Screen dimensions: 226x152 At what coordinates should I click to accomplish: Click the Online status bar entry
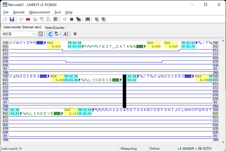click(x=154, y=148)
